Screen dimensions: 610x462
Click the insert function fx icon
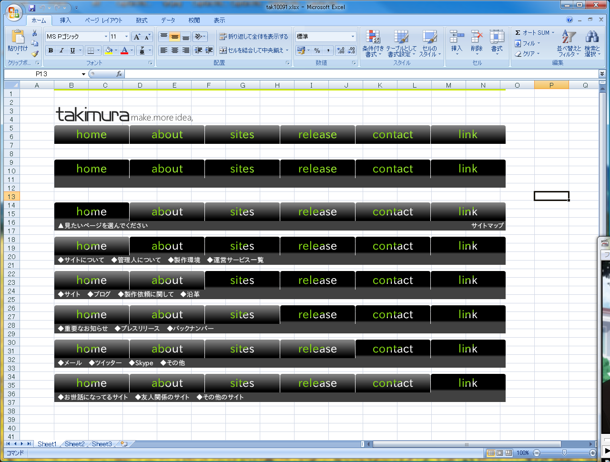[119, 74]
